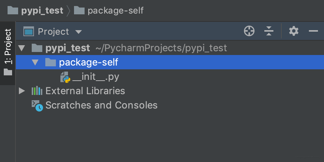The width and height of the screenshot is (324, 162).
Task: Select the __init__.py file
Action: [x=96, y=77]
